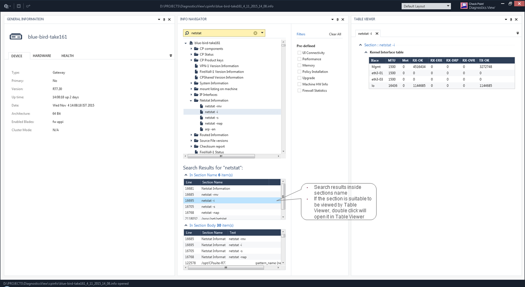The width and height of the screenshot is (525, 287).
Task: Switch to the HARDWARE tab
Action: (x=42, y=56)
